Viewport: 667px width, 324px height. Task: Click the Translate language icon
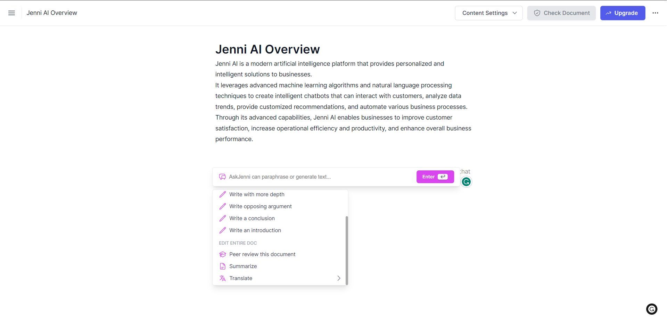click(x=223, y=278)
